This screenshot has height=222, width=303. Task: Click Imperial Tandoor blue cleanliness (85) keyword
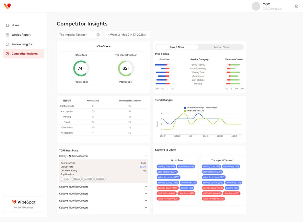click(231, 166)
